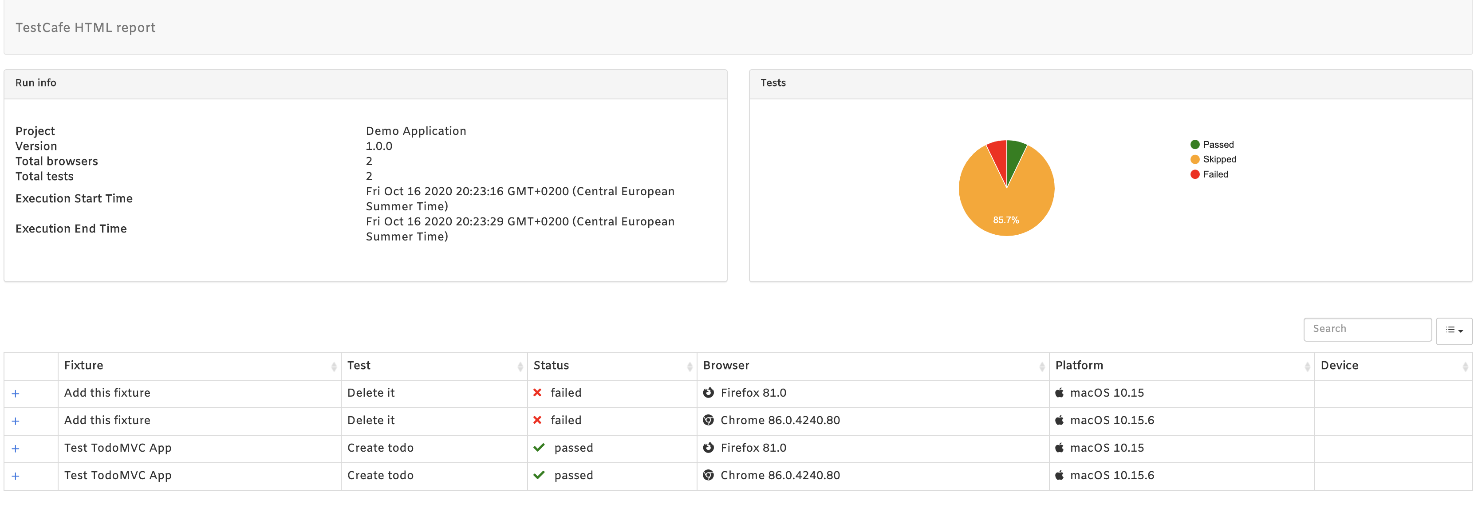Click the Firefox icon in the first row
Image resolution: width=1482 pixels, height=520 pixels.
click(708, 393)
